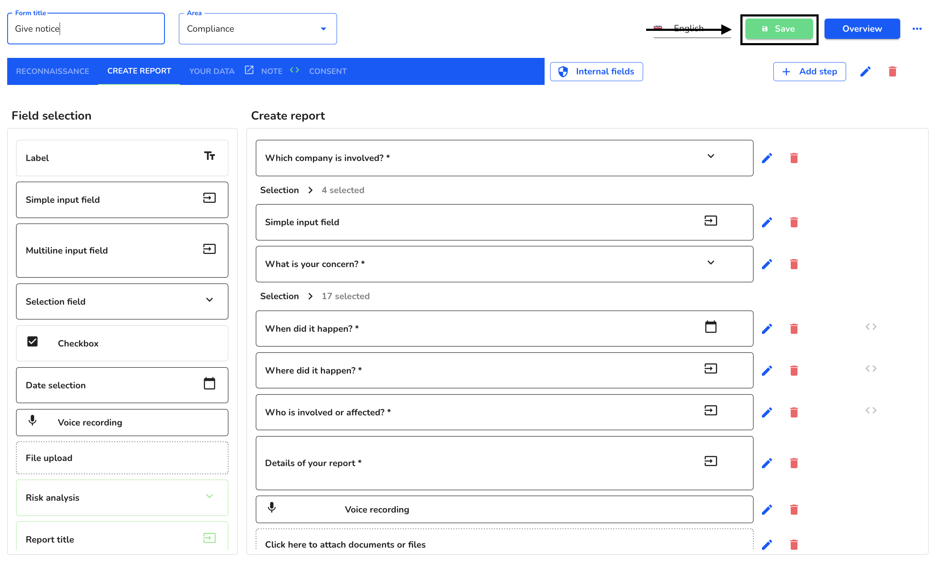
Task: Click the Add step plus icon
Action: pos(786,71)
